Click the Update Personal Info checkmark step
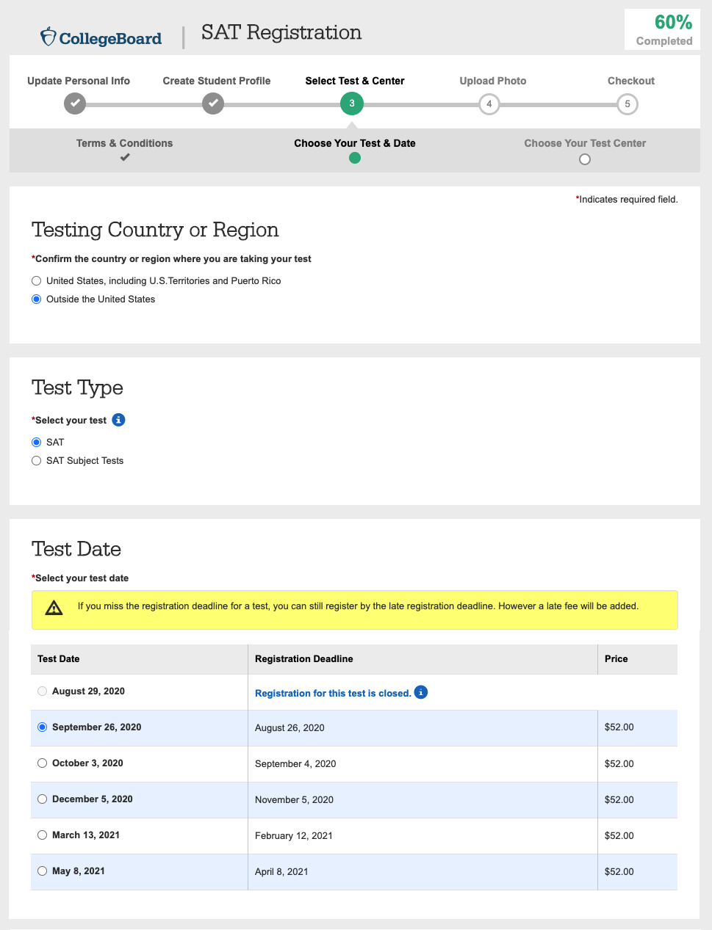712x930 pixels. [x=75, y=103]
